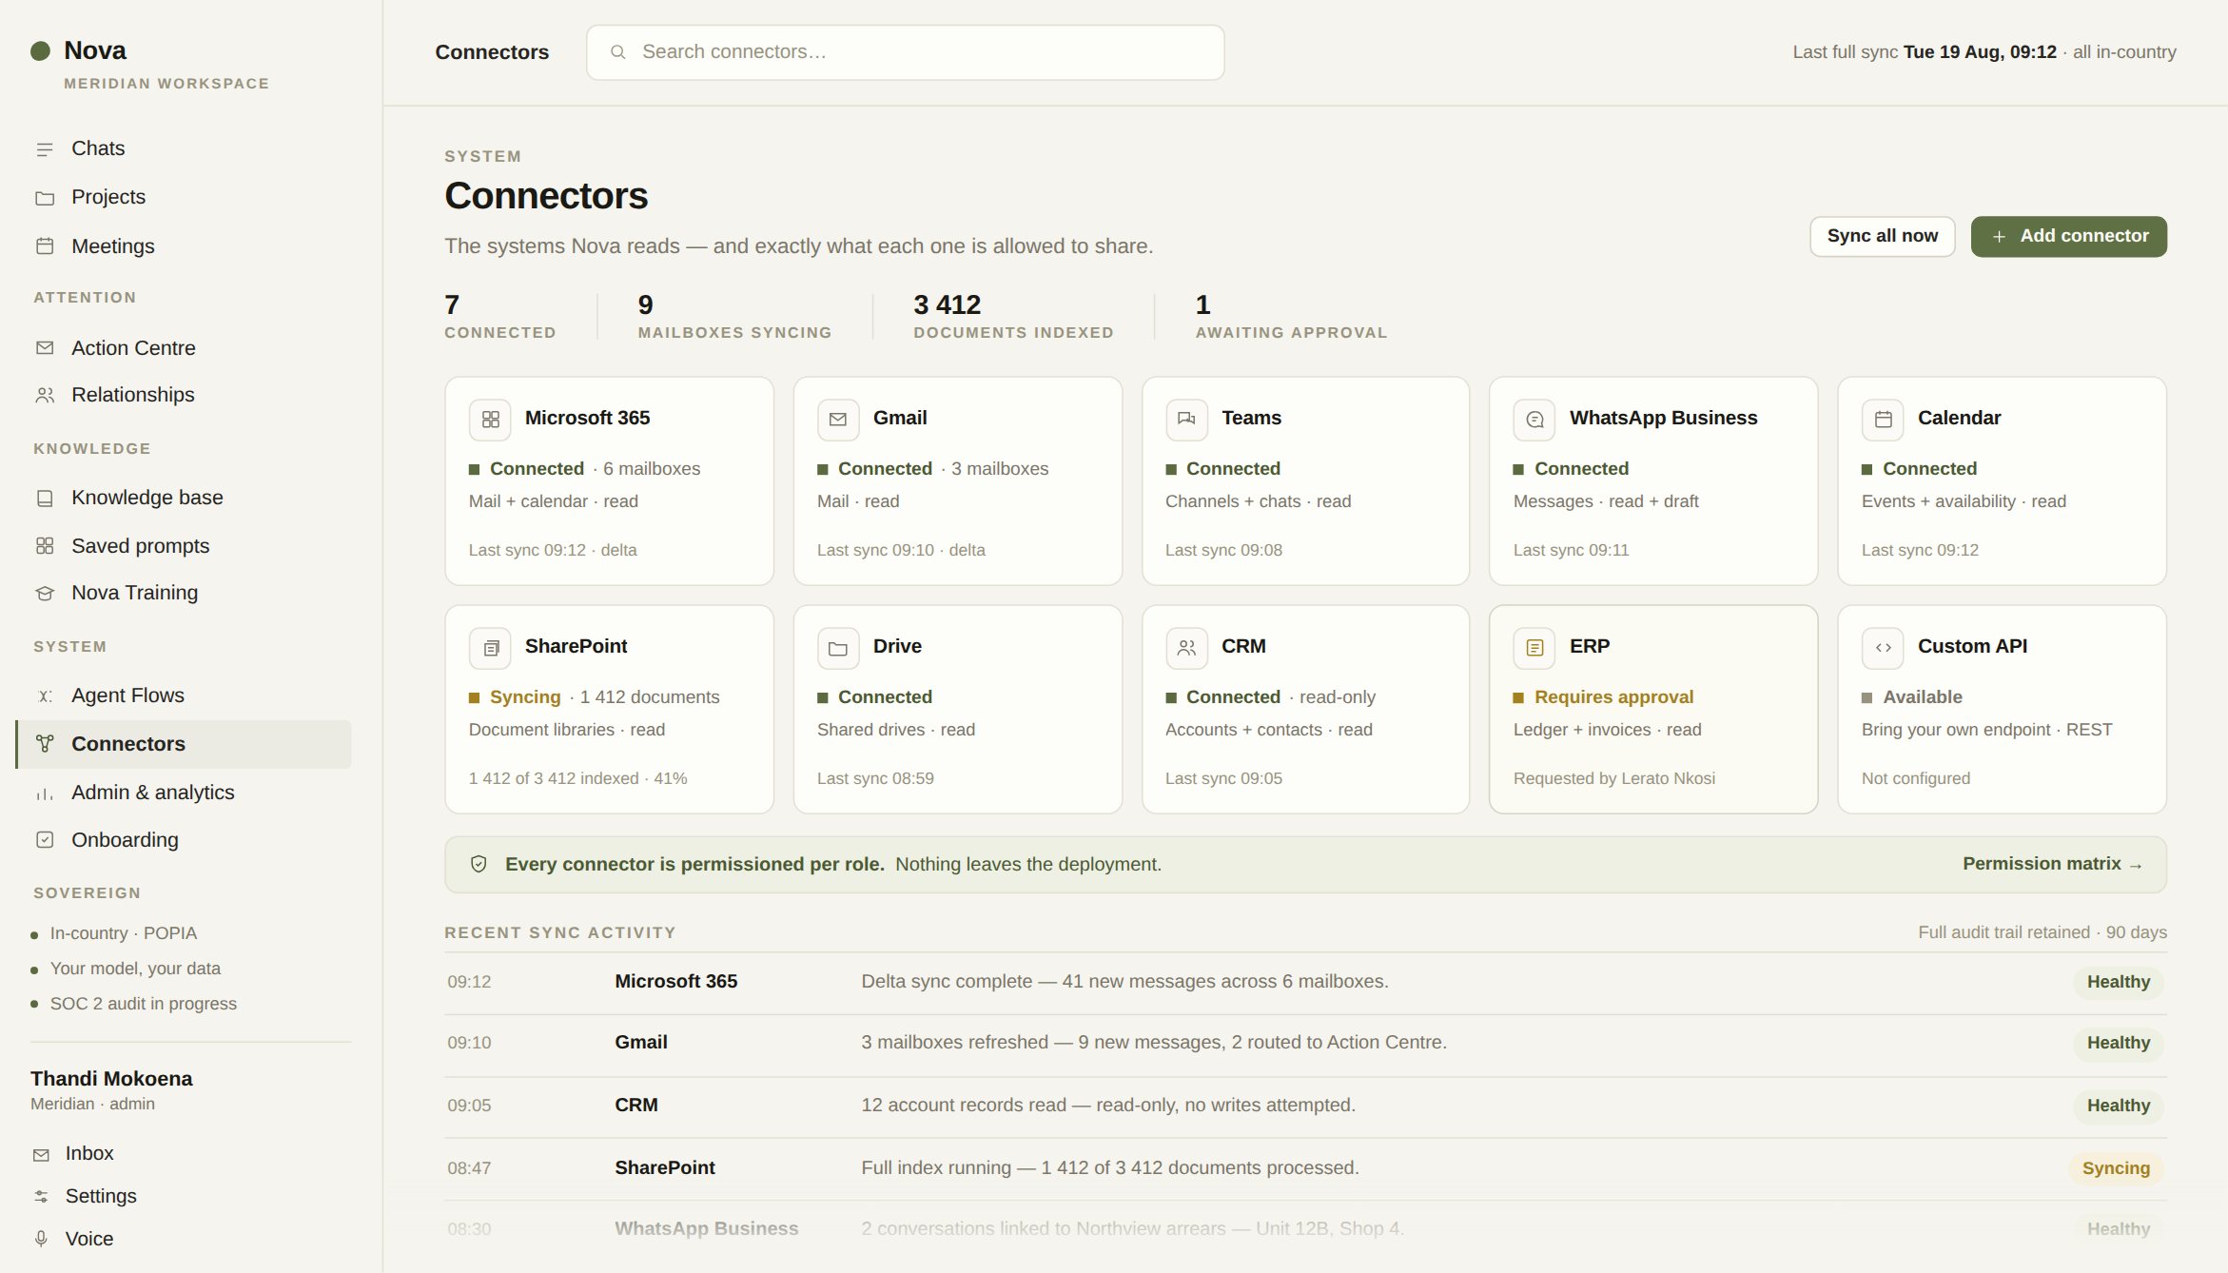Click the magnifier icon in the search box
The height and width of the screenshot is (1273, 2228).
pos(617,52)
